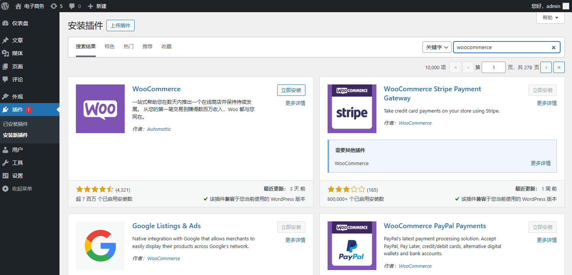Open WooCommerce author link under Google Listings
Screen dimensions: 572x275
tap(164, 259)
